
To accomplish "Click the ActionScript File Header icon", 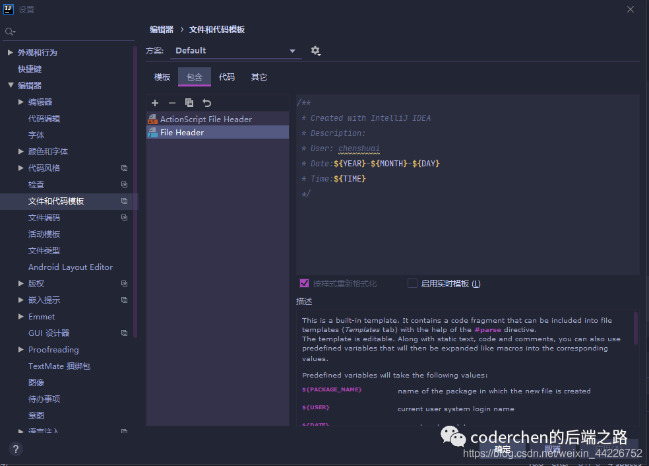I will pyautogui.click(x=152, y=119).
